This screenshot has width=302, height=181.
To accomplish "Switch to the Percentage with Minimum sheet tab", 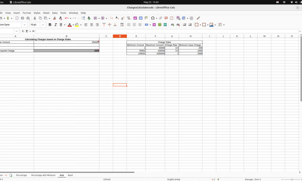I will coord(43,175).
